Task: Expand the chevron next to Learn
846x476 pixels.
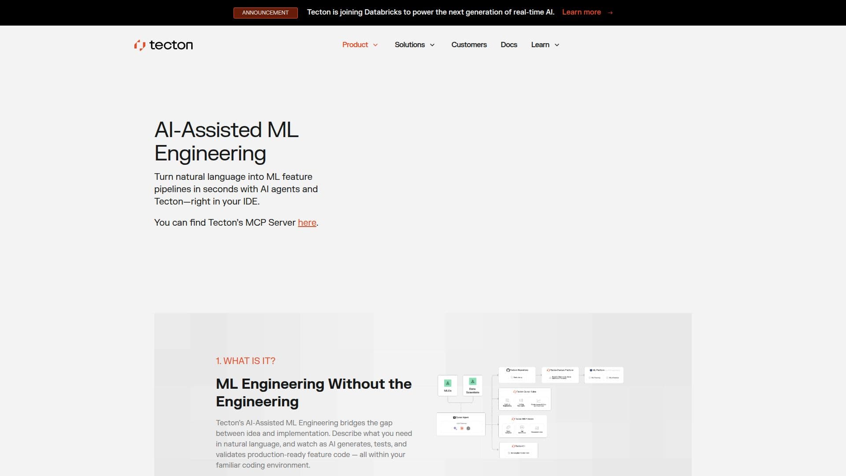Action: pyautogui.click(x=557, y=45)
